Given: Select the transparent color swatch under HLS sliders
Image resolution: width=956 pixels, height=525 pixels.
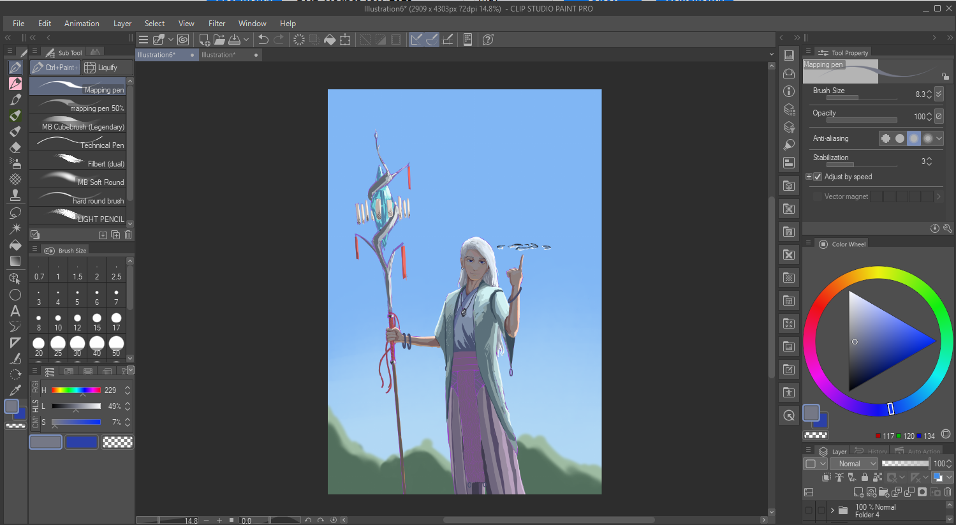Looking at the screenshot, I should pyautogui.click(x=117, y=442).
